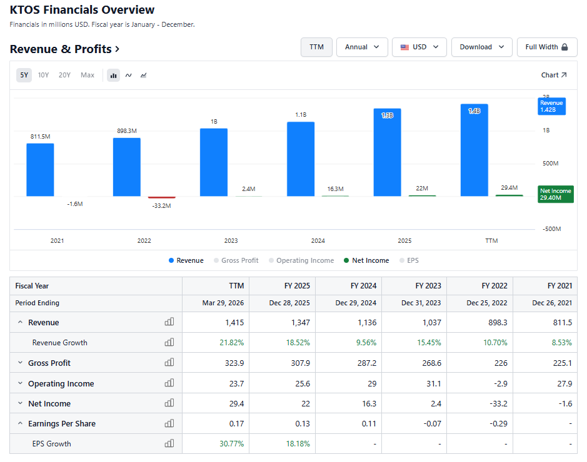
Task: Switch to the bar chart view icon
Action: pyautogui.click(x=113, y=75)
